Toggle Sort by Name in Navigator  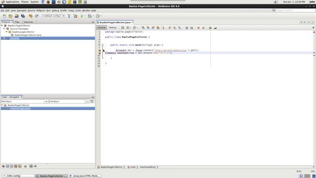(31, 166)
